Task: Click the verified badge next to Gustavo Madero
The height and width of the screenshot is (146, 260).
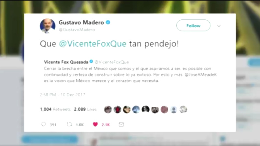Action: tap(108, 22)
